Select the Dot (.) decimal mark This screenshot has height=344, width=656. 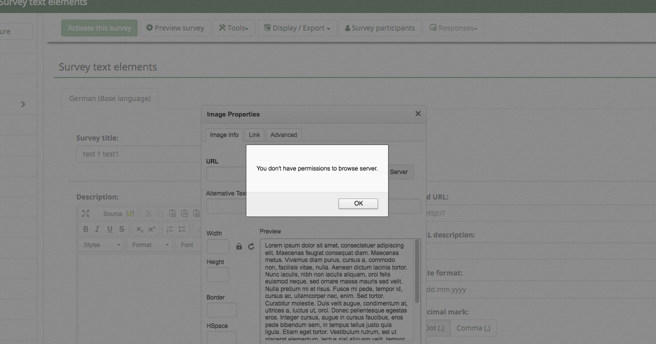(x=435, y=328)
